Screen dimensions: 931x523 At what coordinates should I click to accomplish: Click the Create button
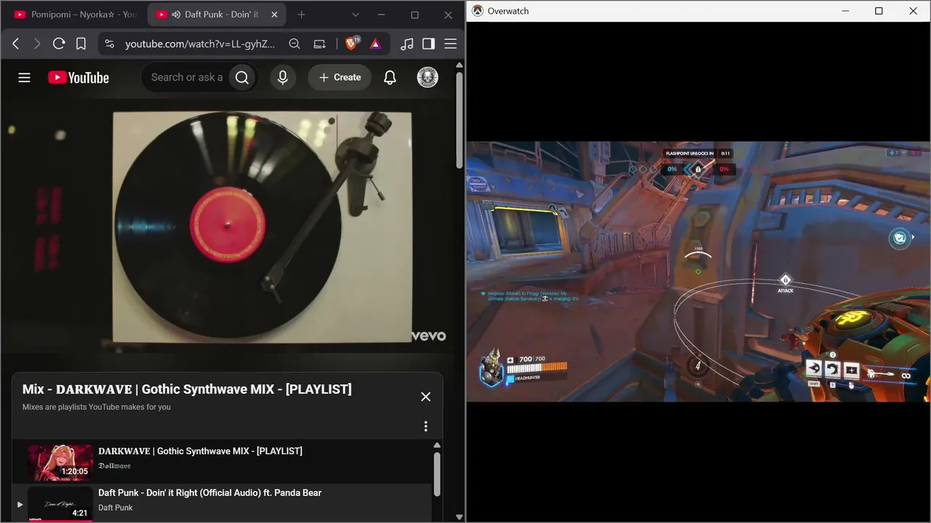tap(340, 78)
